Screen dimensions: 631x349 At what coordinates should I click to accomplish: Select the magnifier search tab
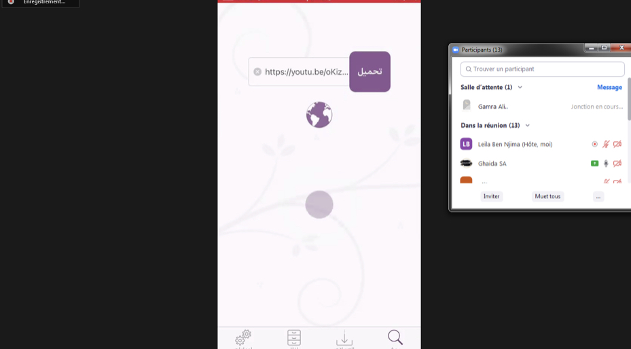point(395,337)
